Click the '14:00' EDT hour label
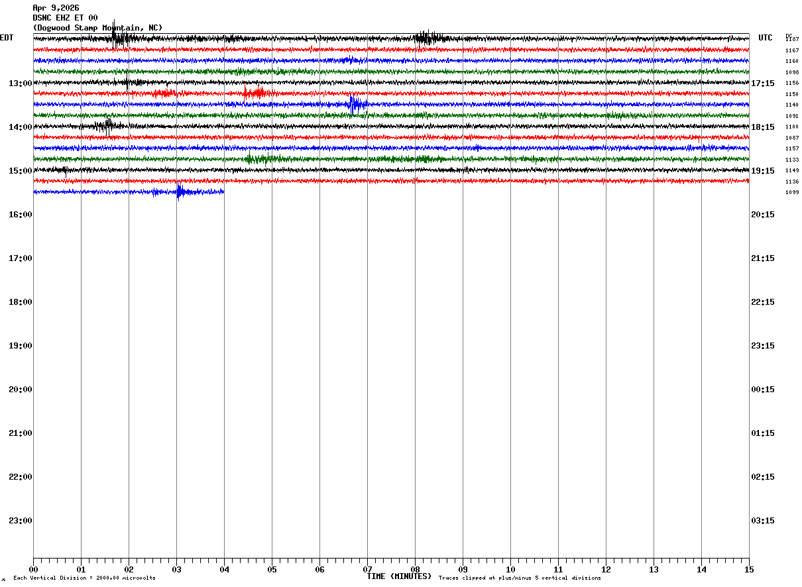 click(x=21, y=127)
